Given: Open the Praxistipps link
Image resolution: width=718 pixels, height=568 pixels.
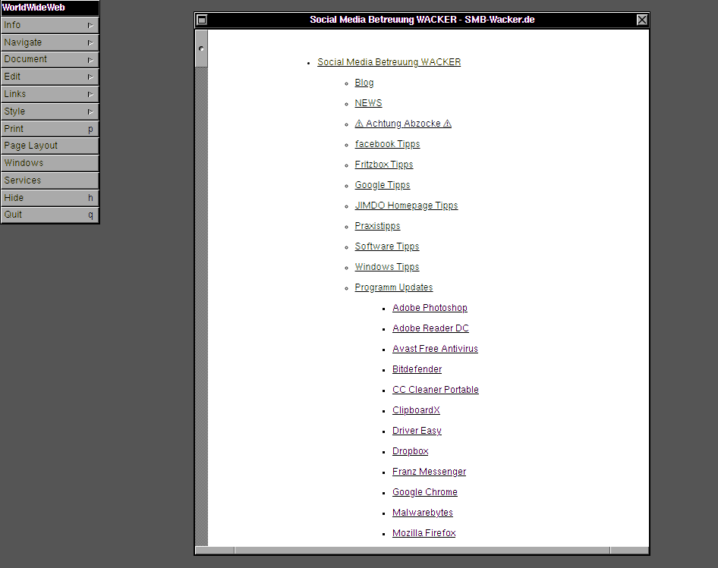Looking at the screenshot, I should point(377,226).
